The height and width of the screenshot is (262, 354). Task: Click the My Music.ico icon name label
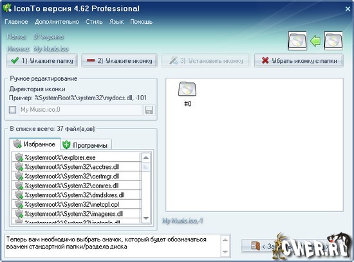(51, 49)
